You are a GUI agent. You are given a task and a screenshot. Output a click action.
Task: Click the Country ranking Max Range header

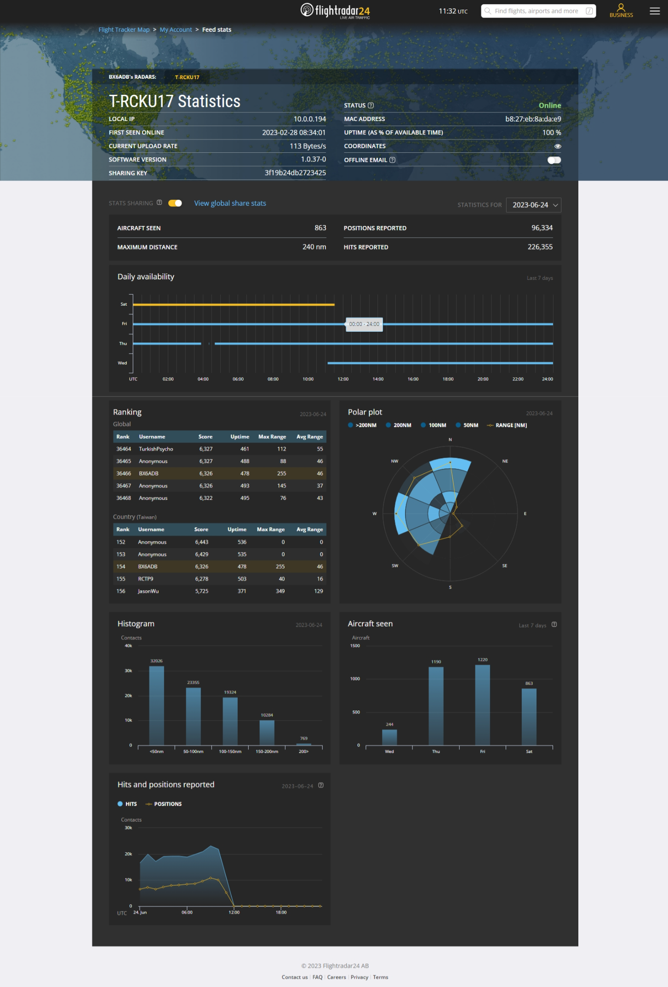pos(271,530)
